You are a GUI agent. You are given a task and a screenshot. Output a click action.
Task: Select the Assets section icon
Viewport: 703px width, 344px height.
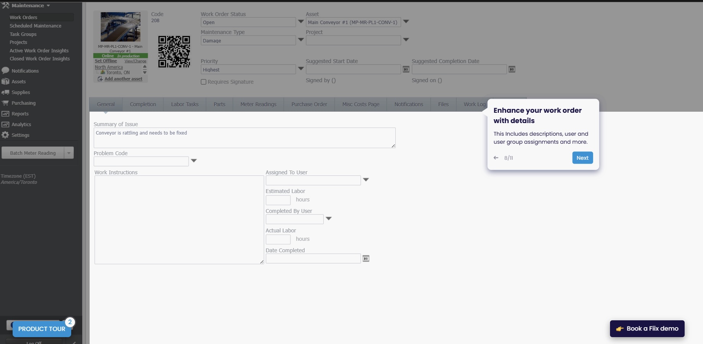(5, 81)
